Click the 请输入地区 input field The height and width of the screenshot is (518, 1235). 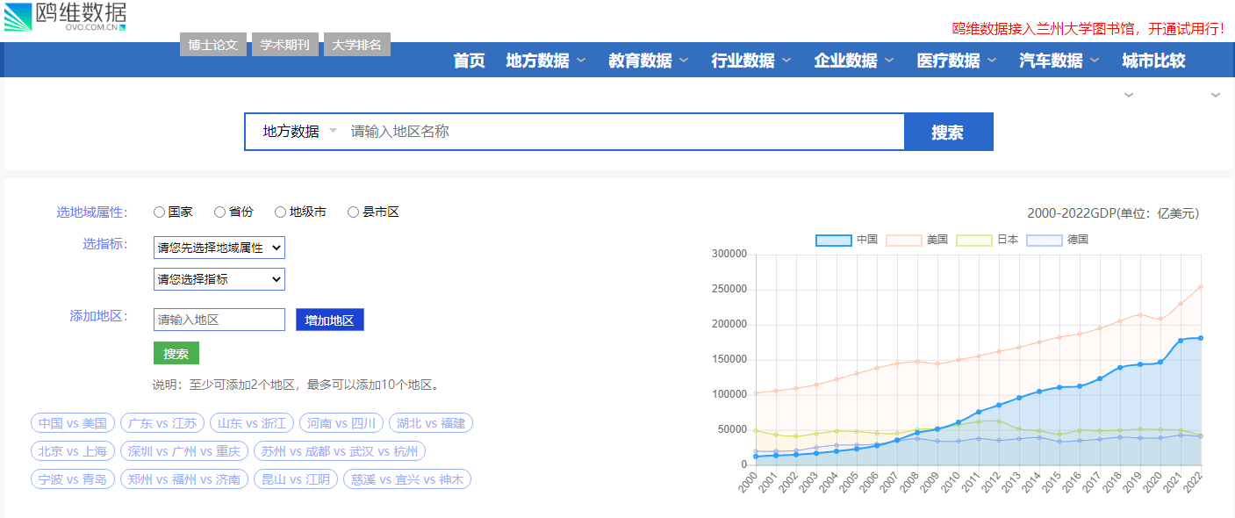219,319
